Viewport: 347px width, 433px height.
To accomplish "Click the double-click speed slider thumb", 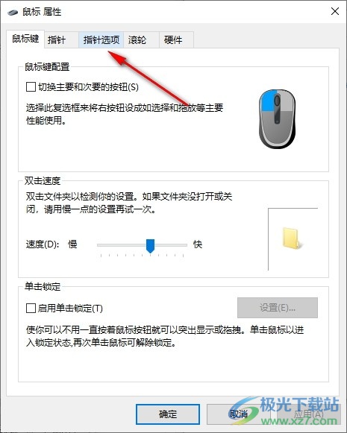I will pyautogui.click(x=150, y=245).
